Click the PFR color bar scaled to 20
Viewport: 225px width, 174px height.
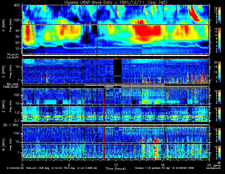(219, 72)
